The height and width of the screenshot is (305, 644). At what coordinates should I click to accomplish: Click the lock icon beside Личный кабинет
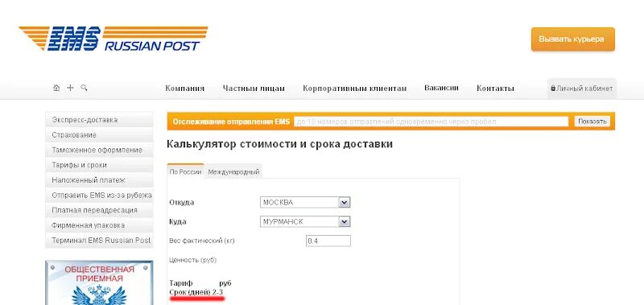click(553, 89)
